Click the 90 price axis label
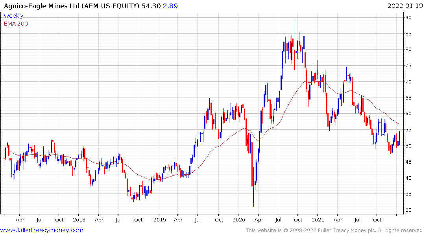 click(x=408, y=18)
